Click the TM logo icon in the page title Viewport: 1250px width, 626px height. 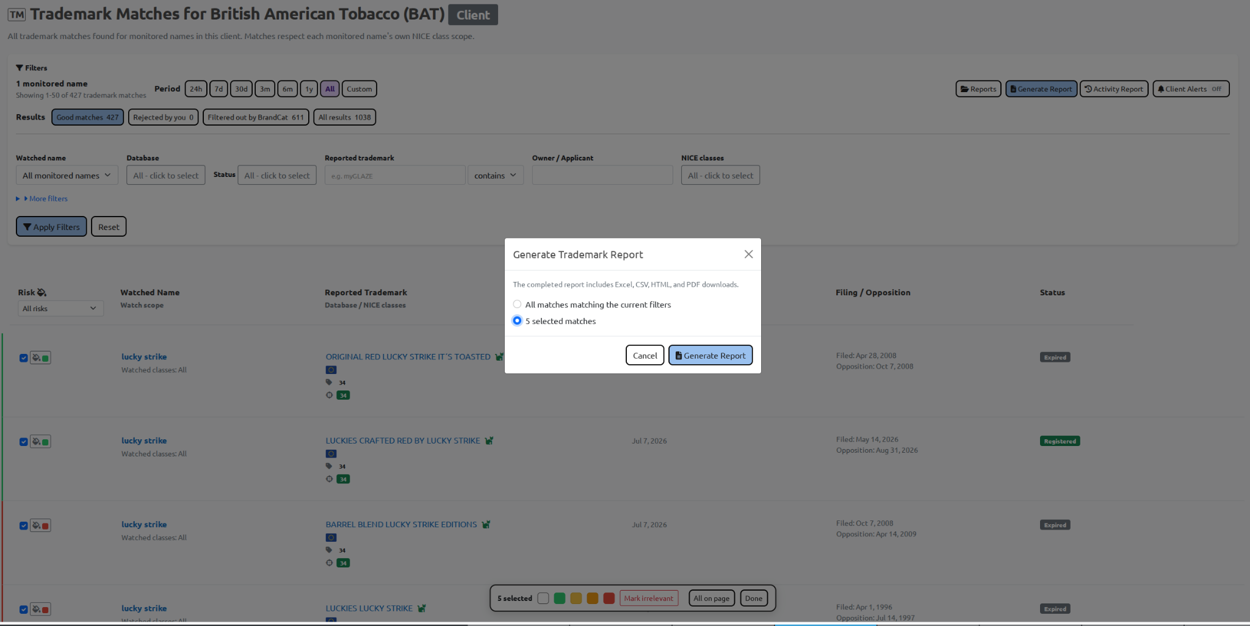coord(16,15)
